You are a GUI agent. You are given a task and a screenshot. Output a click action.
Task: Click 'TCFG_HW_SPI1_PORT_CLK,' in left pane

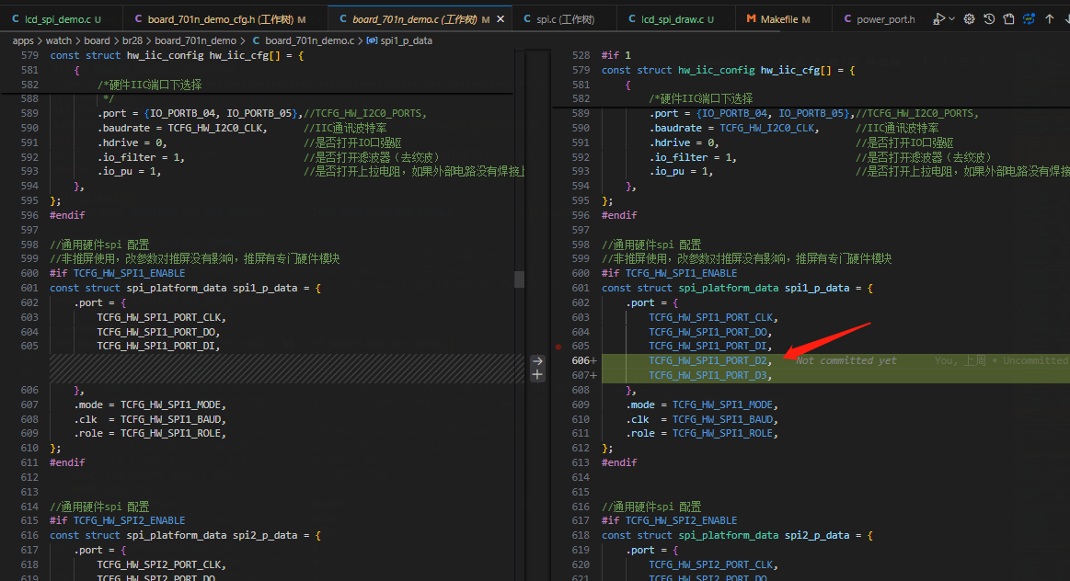[161, 317]
